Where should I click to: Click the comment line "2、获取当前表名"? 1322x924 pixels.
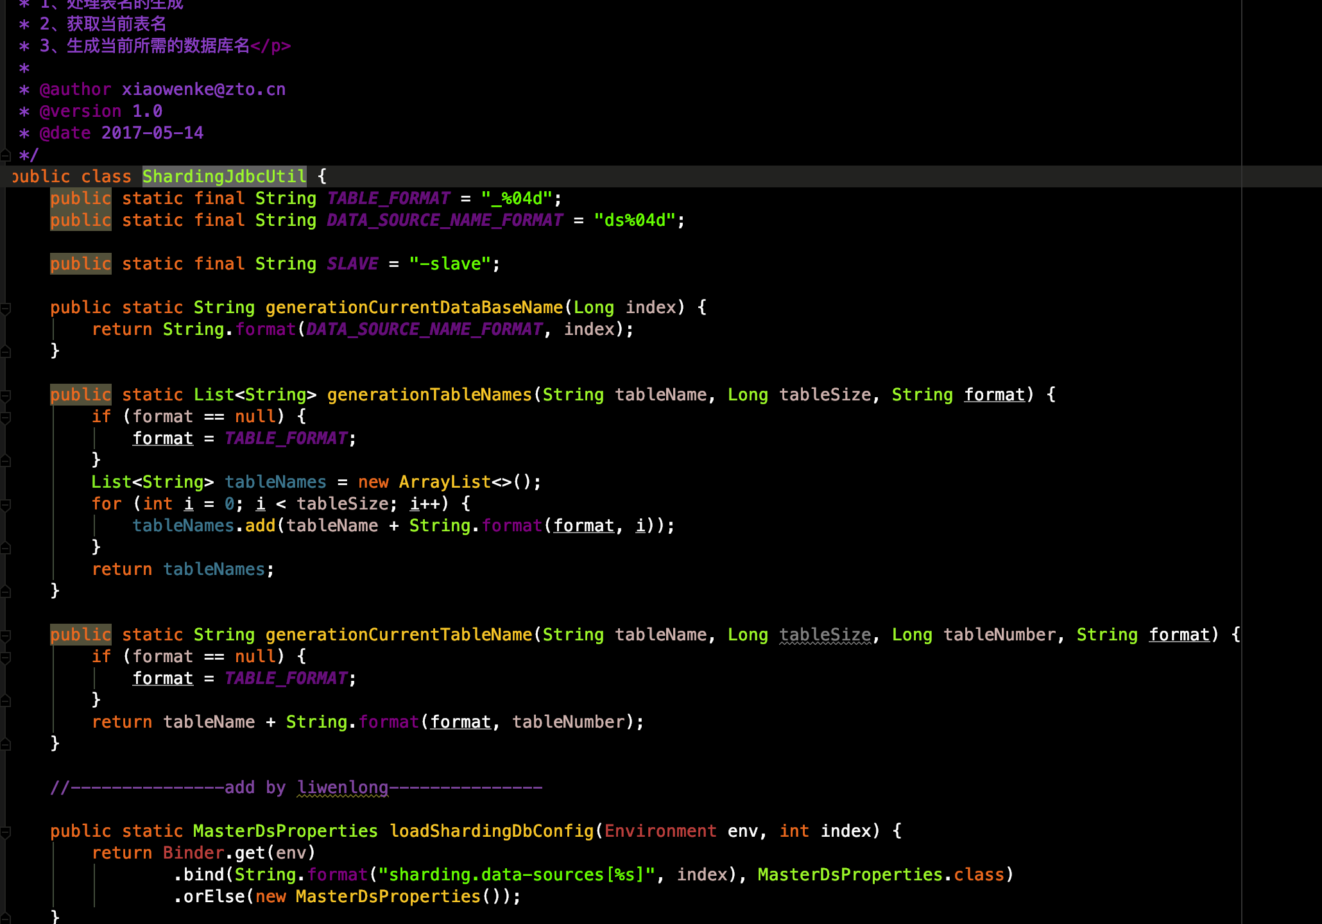103,24
